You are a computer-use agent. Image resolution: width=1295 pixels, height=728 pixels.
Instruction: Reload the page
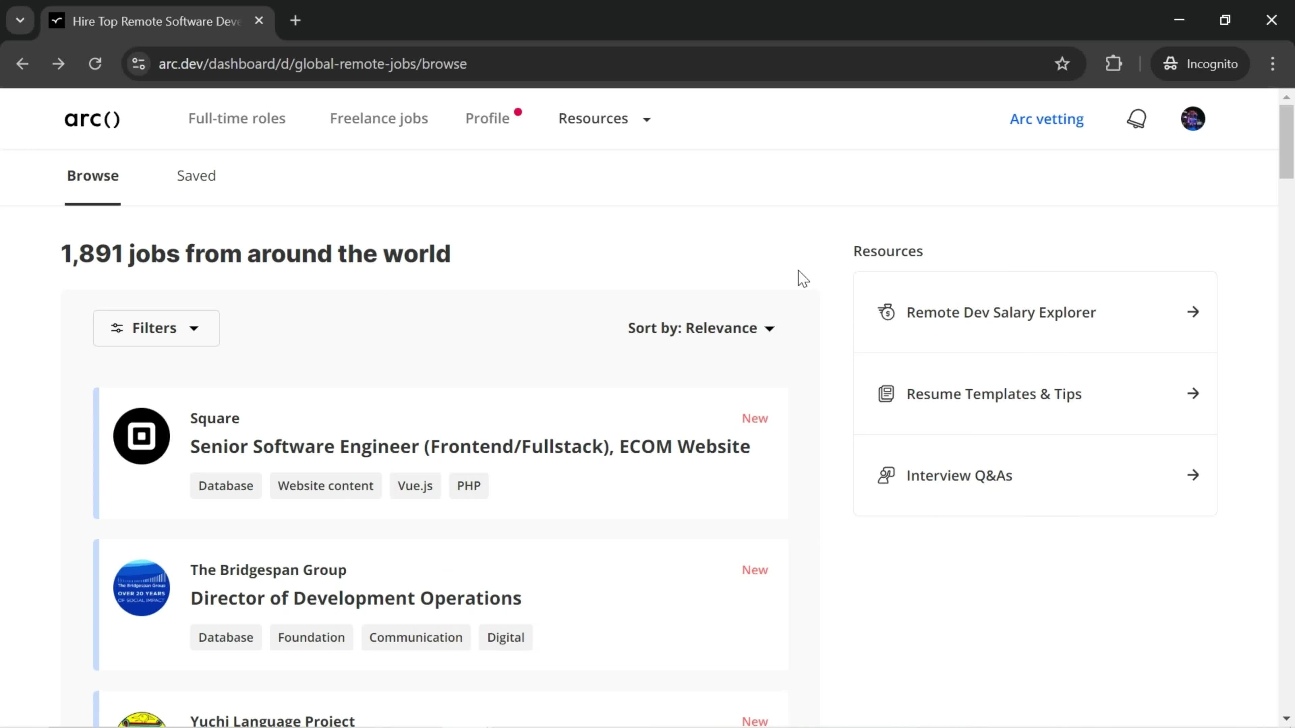point(95,64)
